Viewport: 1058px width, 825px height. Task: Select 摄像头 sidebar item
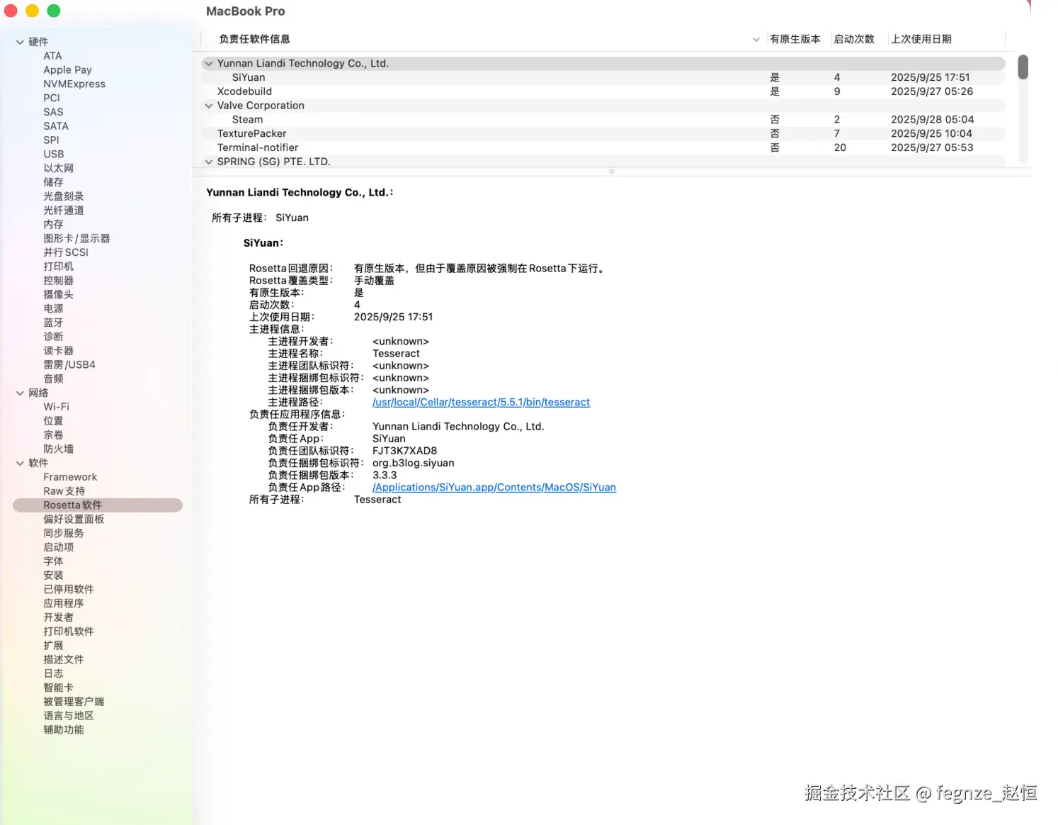tap(58, 294)
